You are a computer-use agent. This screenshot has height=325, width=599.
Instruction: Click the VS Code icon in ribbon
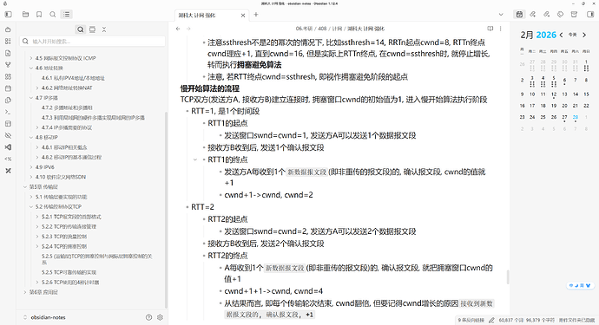tap(8, 147)
